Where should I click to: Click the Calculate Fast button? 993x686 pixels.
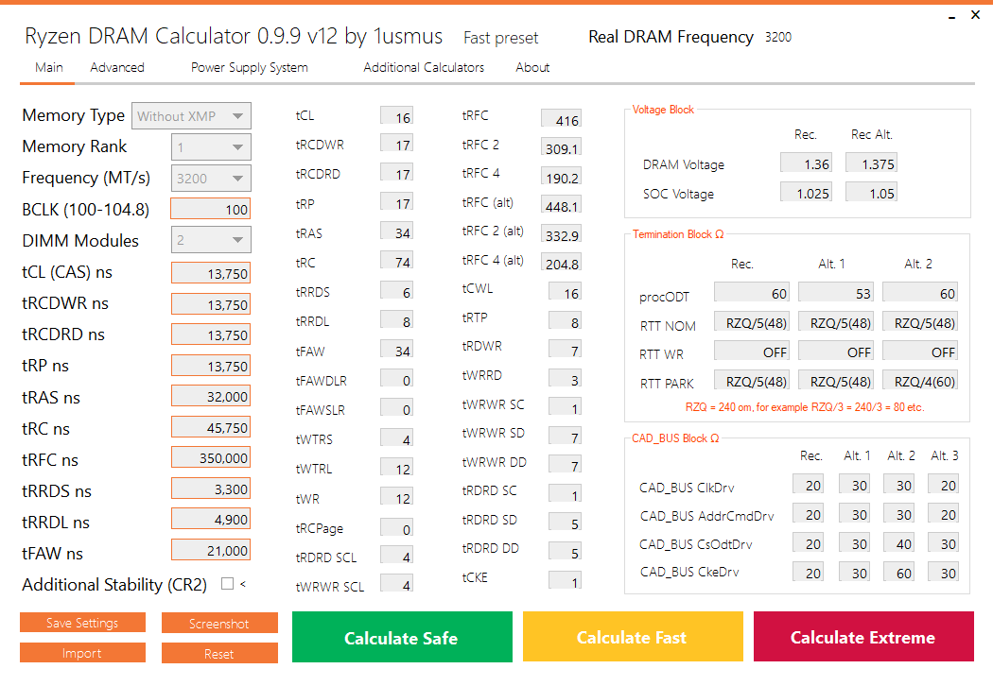pos(633,637)
